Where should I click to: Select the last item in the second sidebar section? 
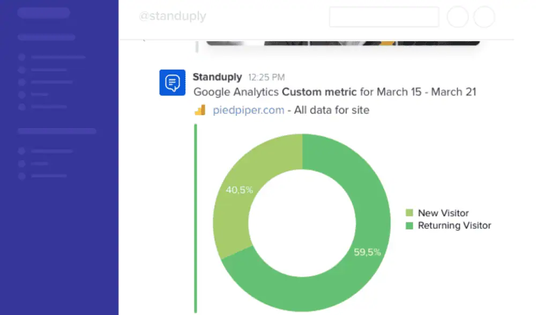[x=49, y=176]
